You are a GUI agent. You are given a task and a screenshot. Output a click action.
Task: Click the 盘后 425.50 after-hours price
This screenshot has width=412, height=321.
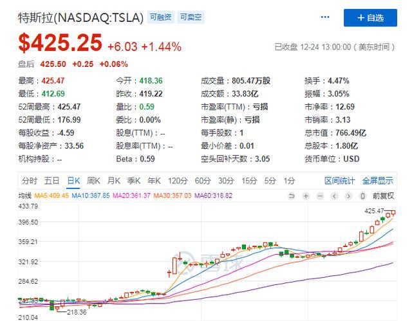53,64
